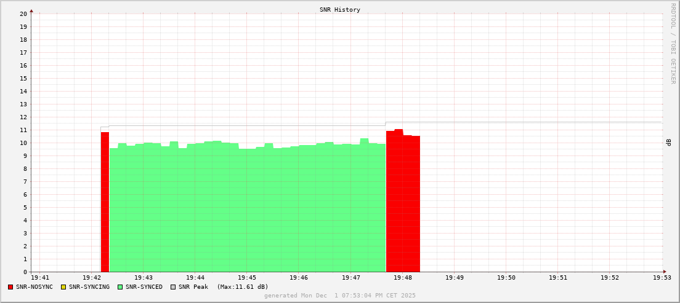Image resolution: width=680 pixels, height=303 pixels.
Task: Click the SNR History chart title
Action: (340, 10)
